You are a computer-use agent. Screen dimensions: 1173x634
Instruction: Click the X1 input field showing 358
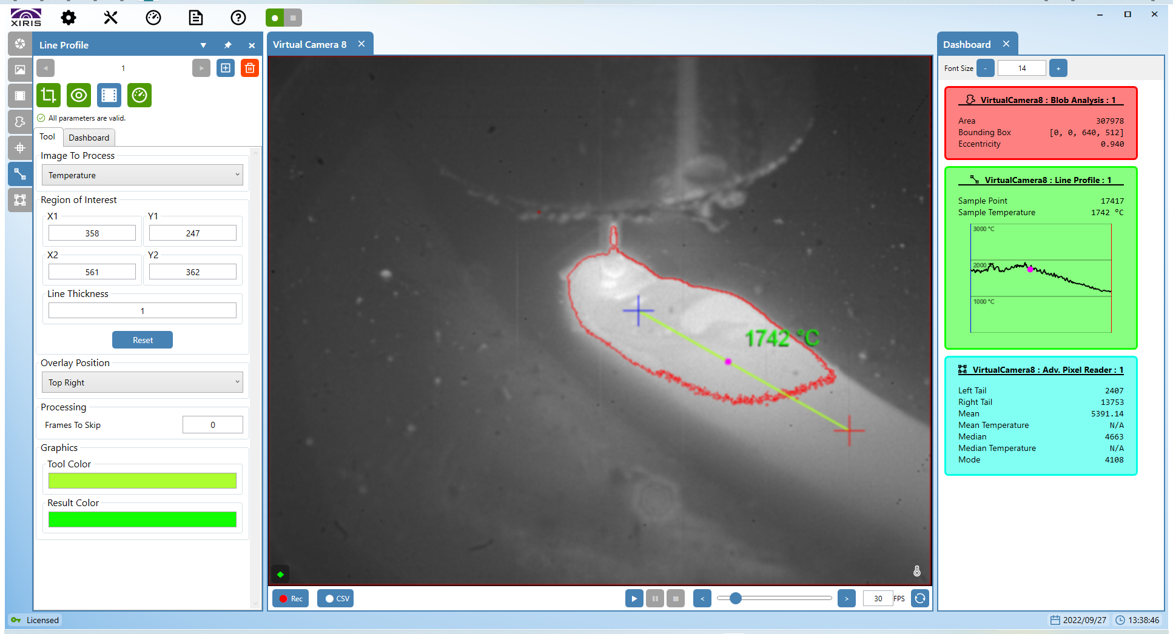(x=92, y=233)
